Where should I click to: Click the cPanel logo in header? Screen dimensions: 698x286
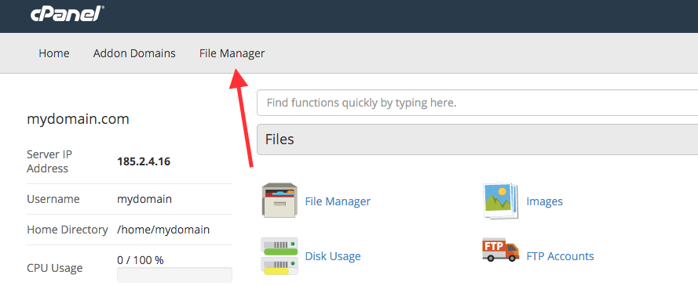(x=67, y=15)
